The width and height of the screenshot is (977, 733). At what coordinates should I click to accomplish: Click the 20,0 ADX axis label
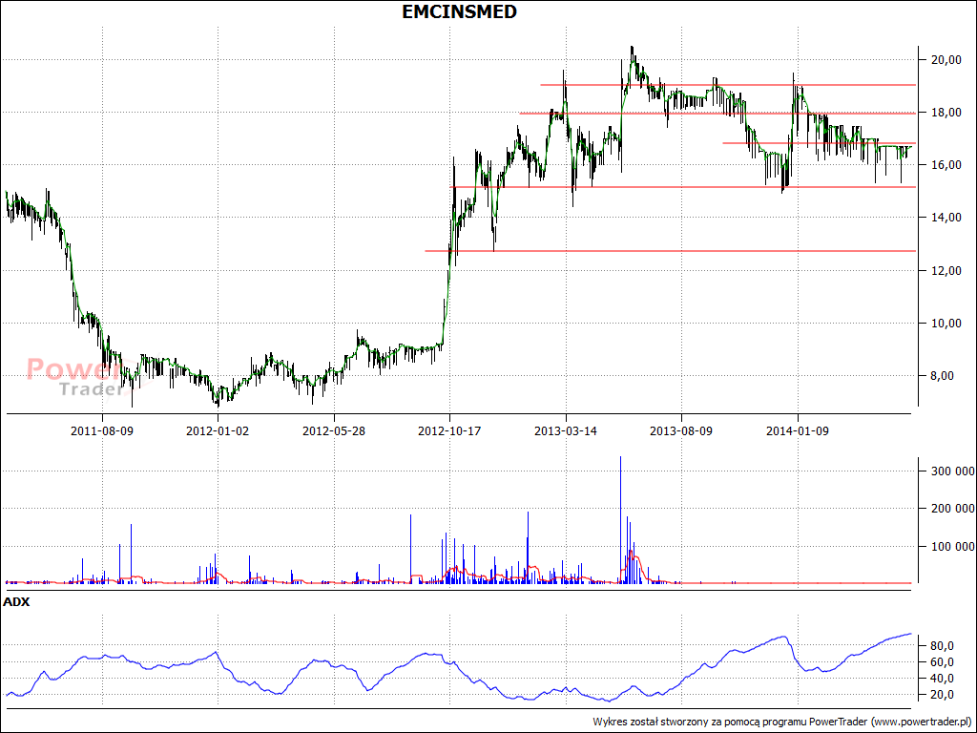point(942,695)
